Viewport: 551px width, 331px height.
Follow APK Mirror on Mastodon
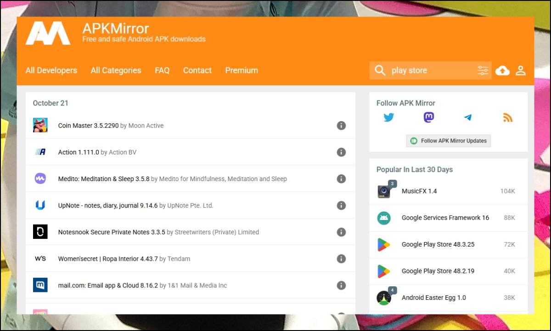pyautogui.click(x=428, y=117)
